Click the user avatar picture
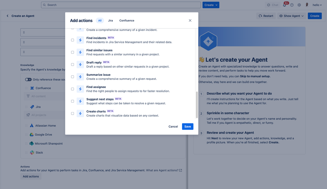The width and height of the screenshot is (327, 189). click(307, 5)
